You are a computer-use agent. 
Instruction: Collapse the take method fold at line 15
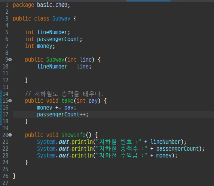pos(10,101)
